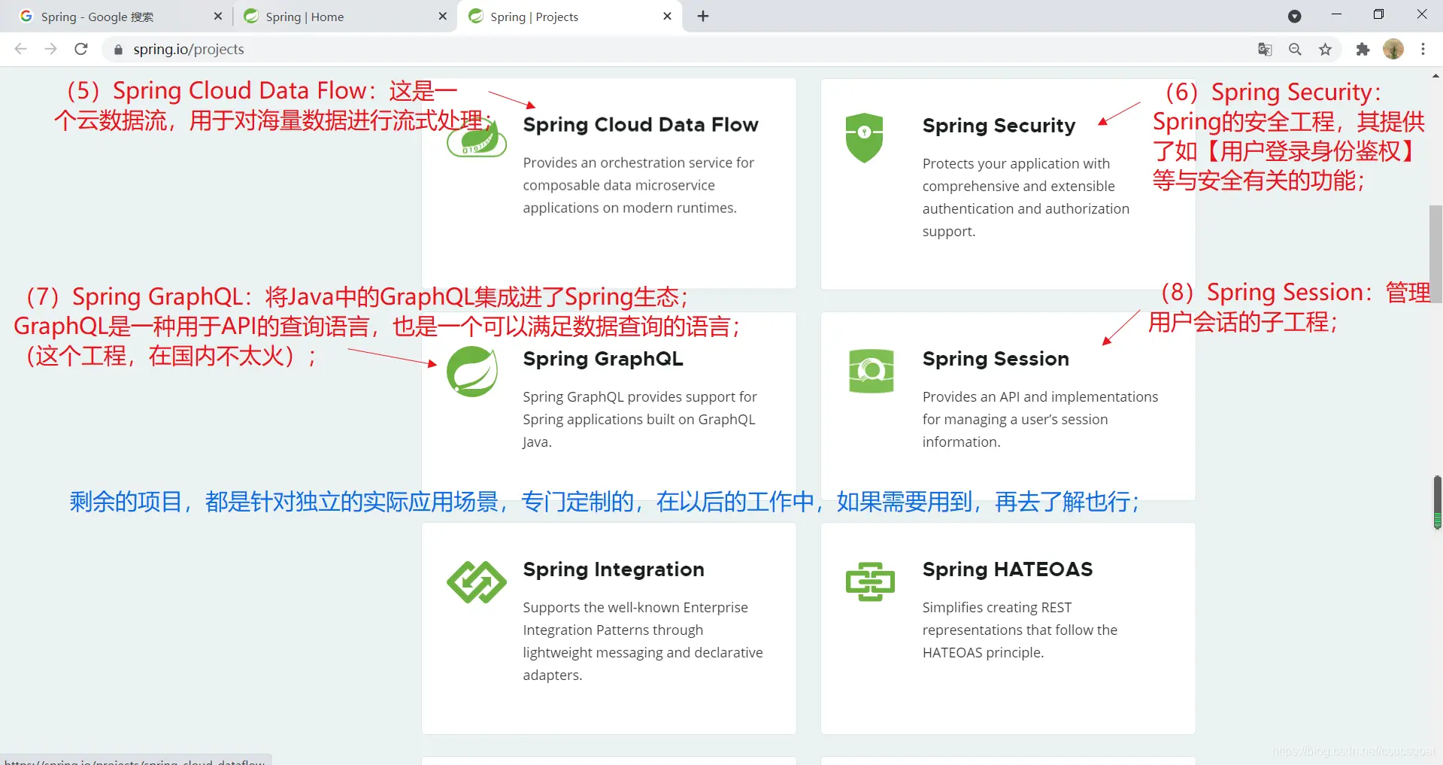
Task: Click the Spring Cloud Data Flow project icon
Action: (x=477, y=138)
